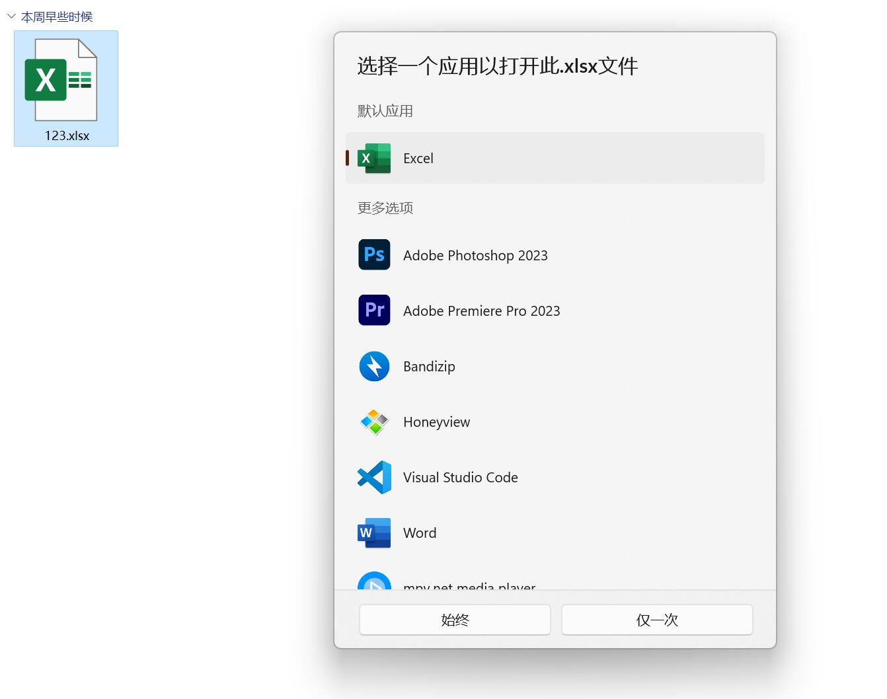Pick the Honeyview name in the list
This screenshot has width=887, height=699.
click(x=436, y=422)
